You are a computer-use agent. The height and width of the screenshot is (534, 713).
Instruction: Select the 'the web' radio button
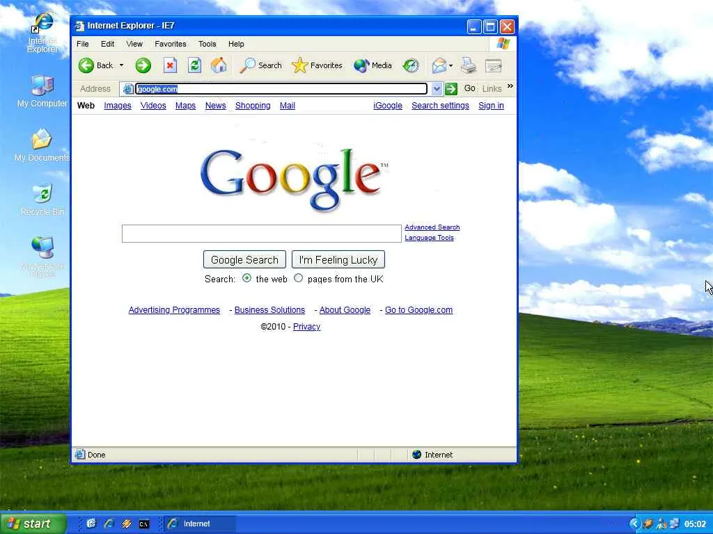247,278
